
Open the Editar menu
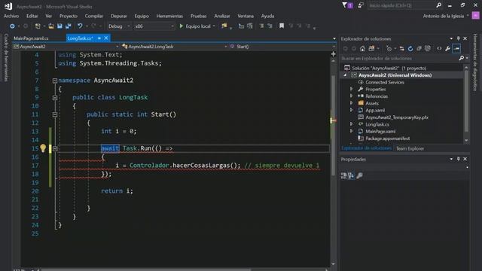(x=32, y=16)
